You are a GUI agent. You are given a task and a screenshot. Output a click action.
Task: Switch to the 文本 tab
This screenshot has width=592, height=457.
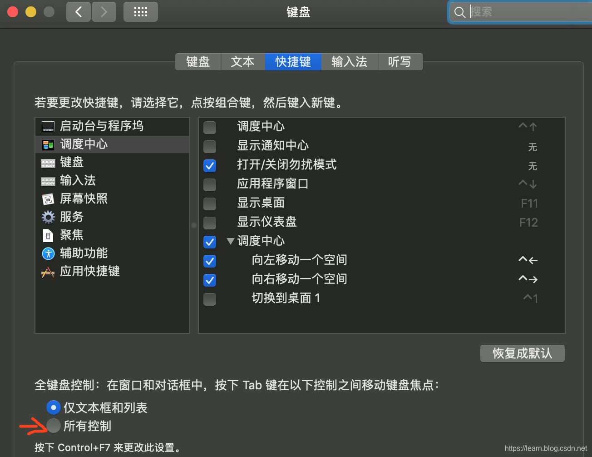click(242, 62)
